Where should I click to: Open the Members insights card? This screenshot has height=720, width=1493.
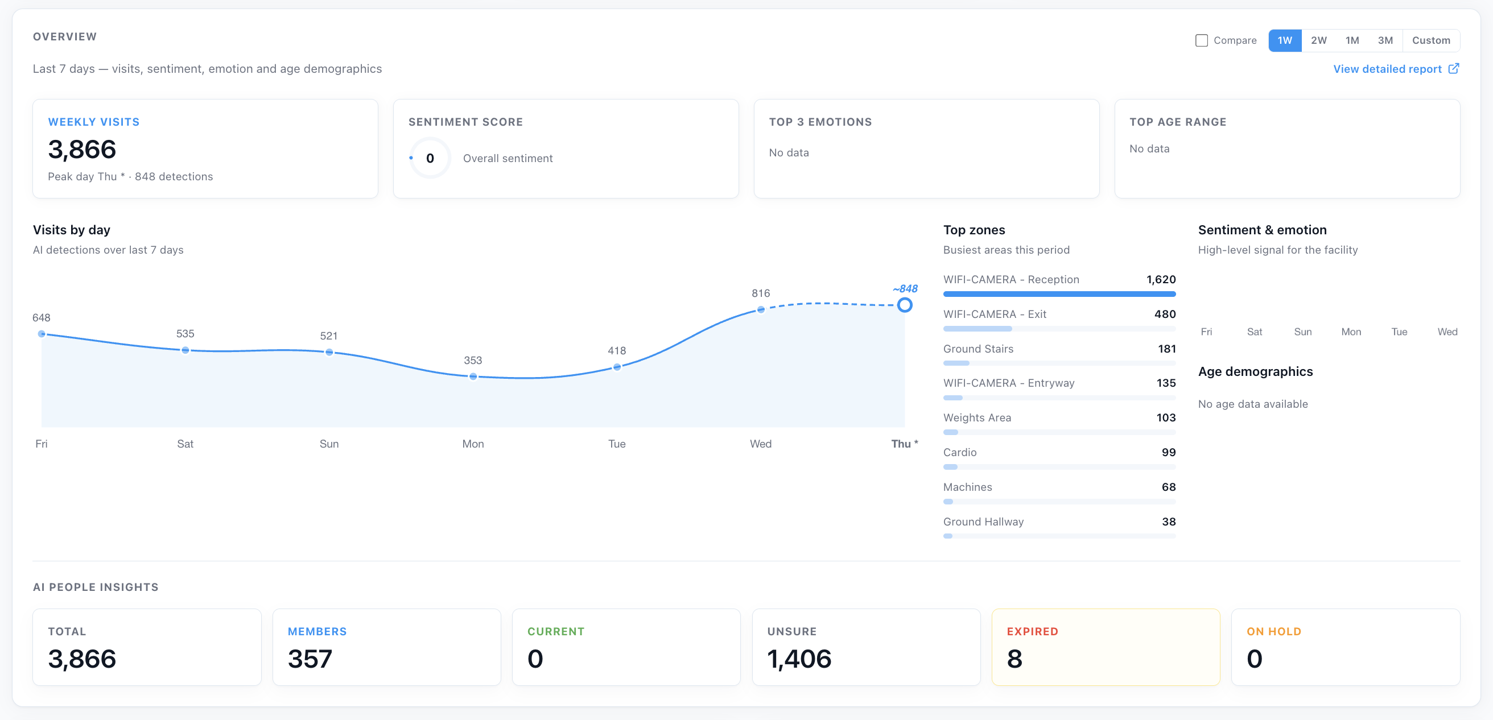click(386, 647)
